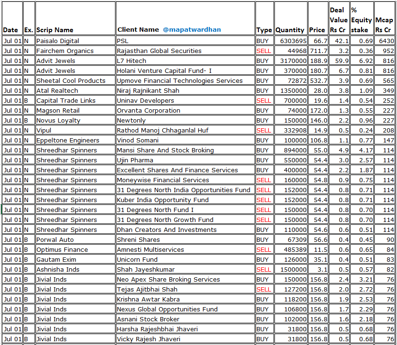The width and height of the screenshot is (397, 345).
Task: Click the Capital Trade Links cell
Action: point(75,100)
